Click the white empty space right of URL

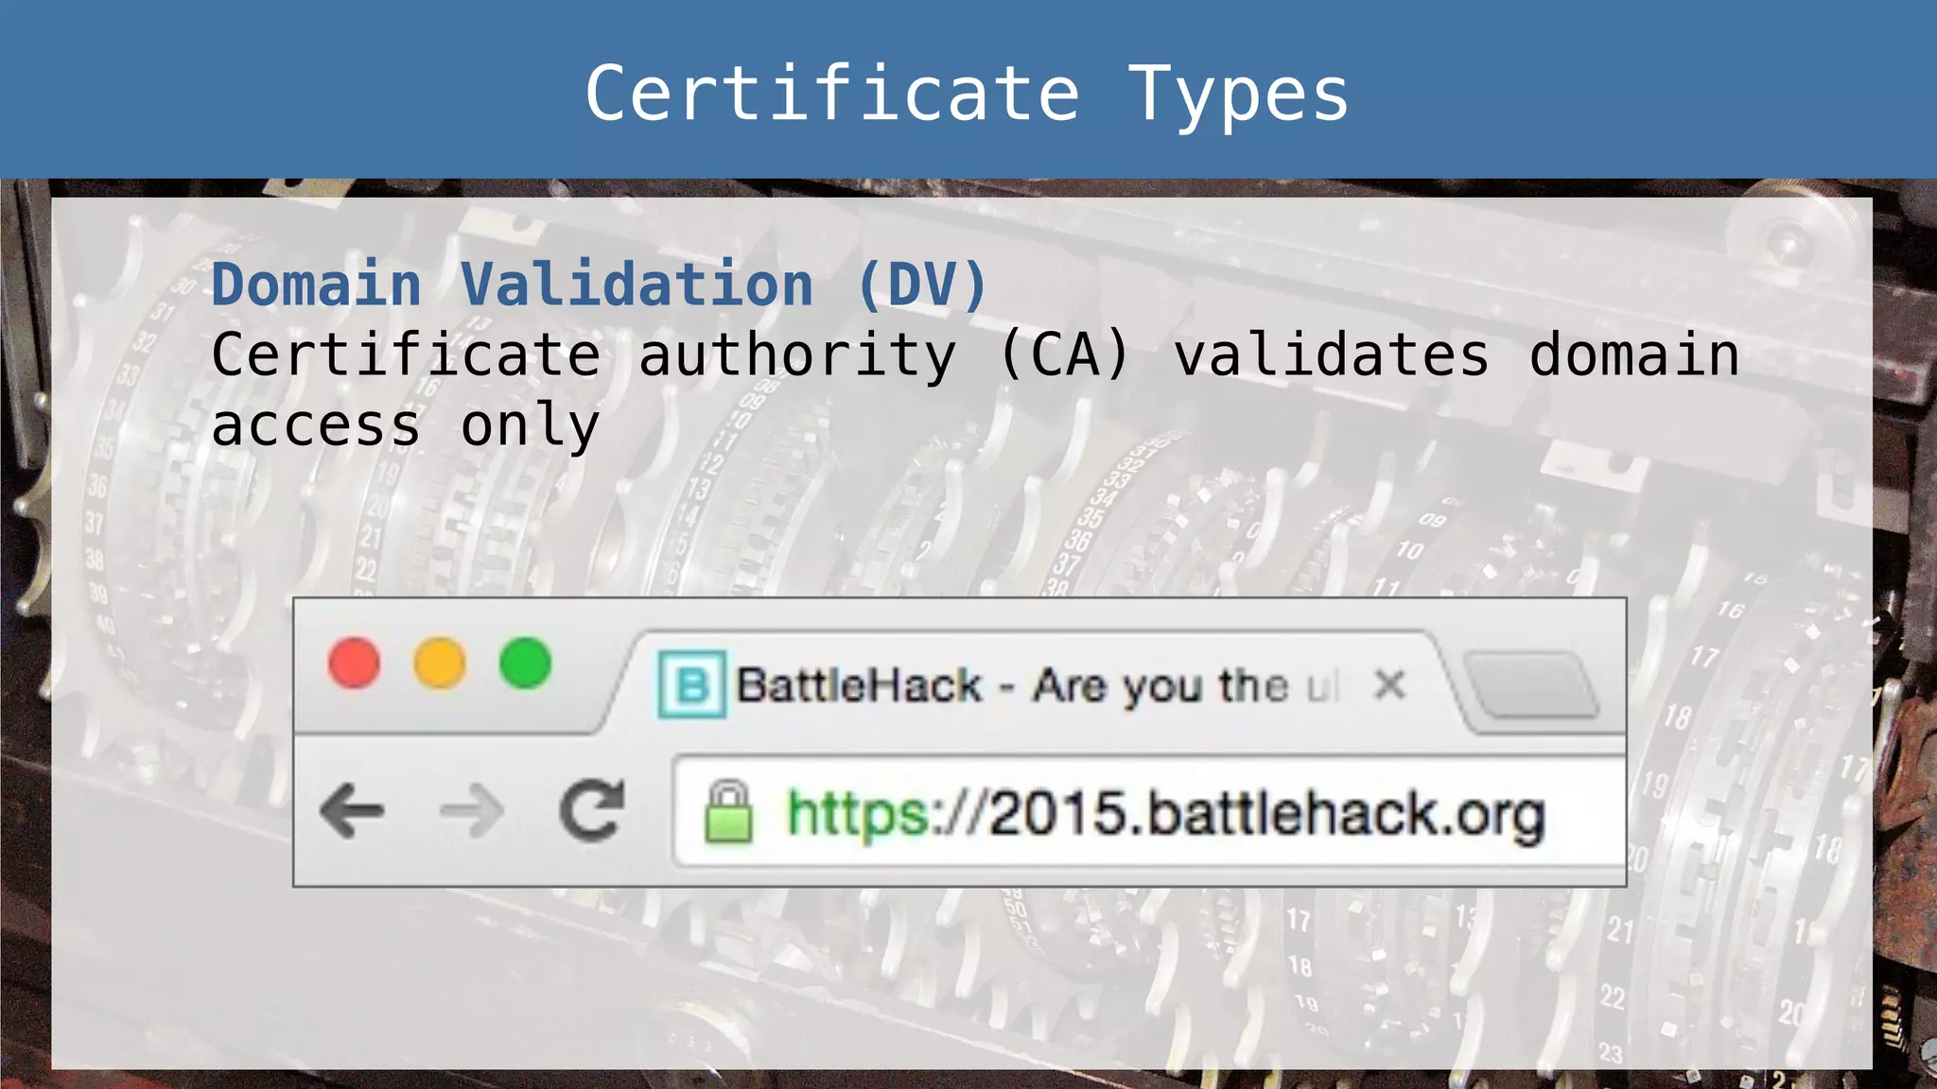(1589, 813)
